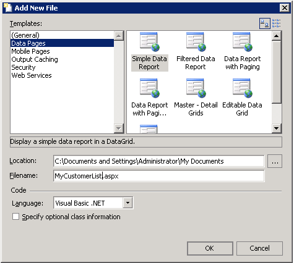Select the Master - Detail Grids template icon
Image resolution: width=294 pixels, height=263 pixels.
click(196, 88)
